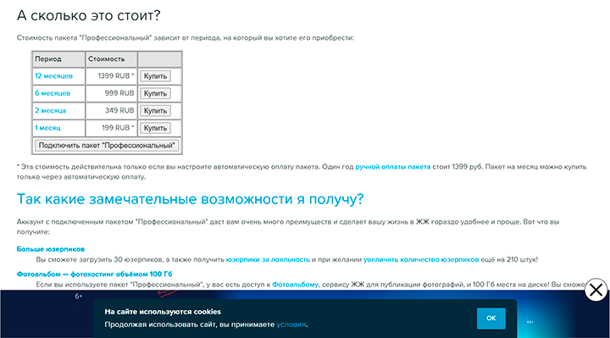Follow the ручной оплаты пакета link
610x338 pixels.
coord(392,167)
